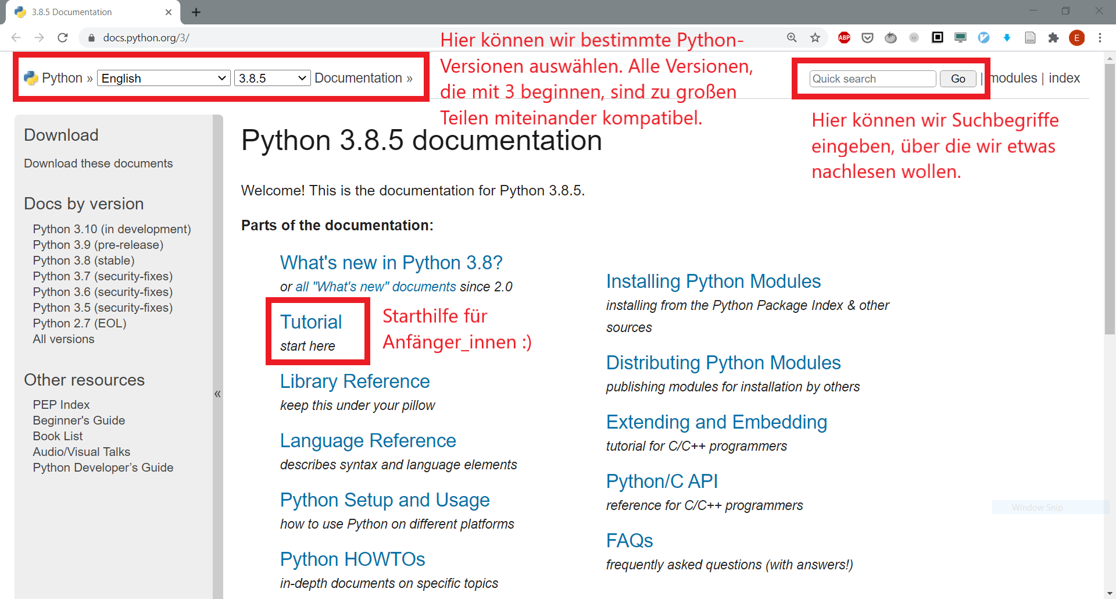Viewport: 1116px width, 599px height.
Task: Bookmark this page with the star icon
Action: [x=815, y=38]
